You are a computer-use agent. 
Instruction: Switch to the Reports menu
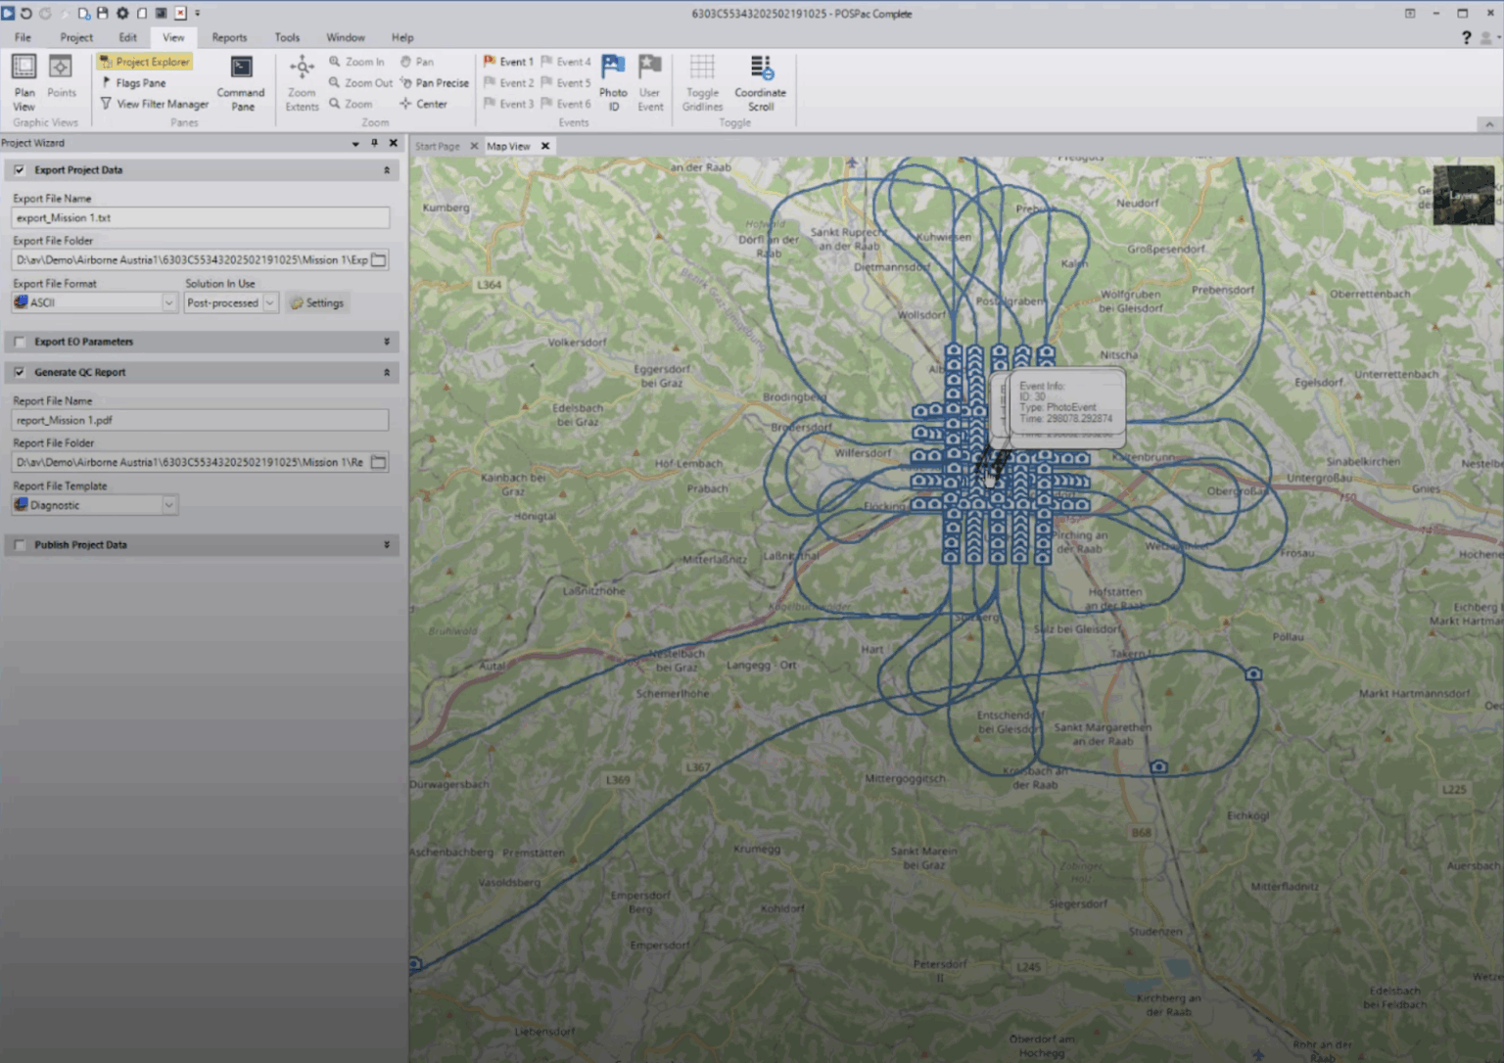point(229,37)
